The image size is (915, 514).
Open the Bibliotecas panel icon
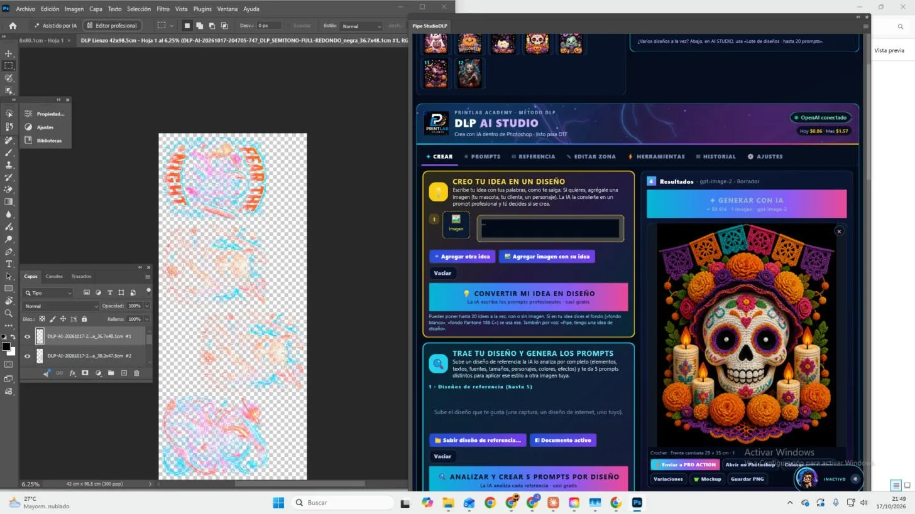pyautogui.click(x=28, y=140)
